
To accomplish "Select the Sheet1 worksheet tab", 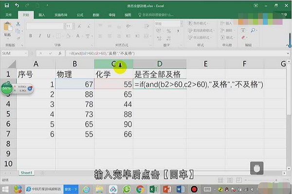I will pyautogui.click(x=26, y=173).
